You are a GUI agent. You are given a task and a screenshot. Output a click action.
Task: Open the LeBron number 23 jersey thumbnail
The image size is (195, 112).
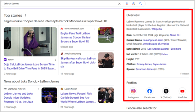pos(49,95)
